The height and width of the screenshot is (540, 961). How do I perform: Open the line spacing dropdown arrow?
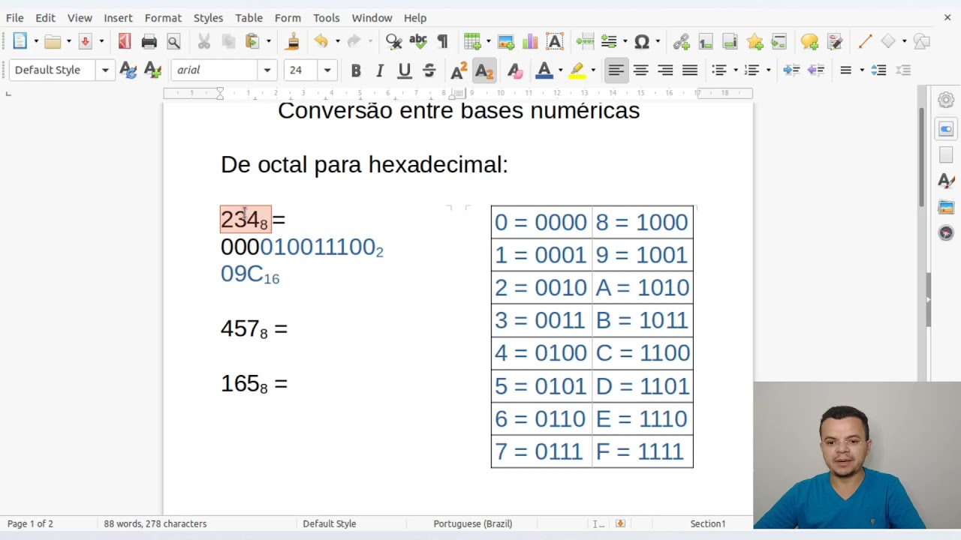[x=862, y=70]
